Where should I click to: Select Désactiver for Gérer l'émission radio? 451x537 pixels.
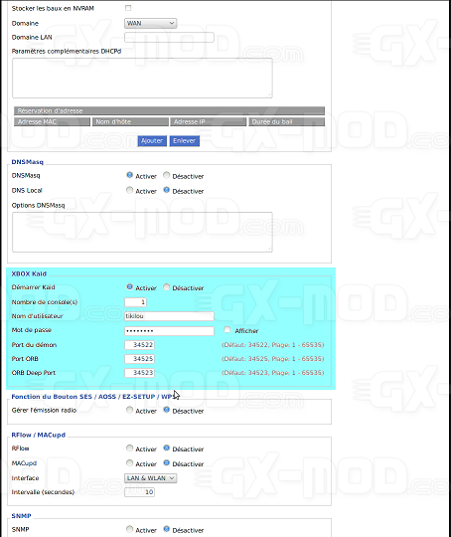[166, 410]
